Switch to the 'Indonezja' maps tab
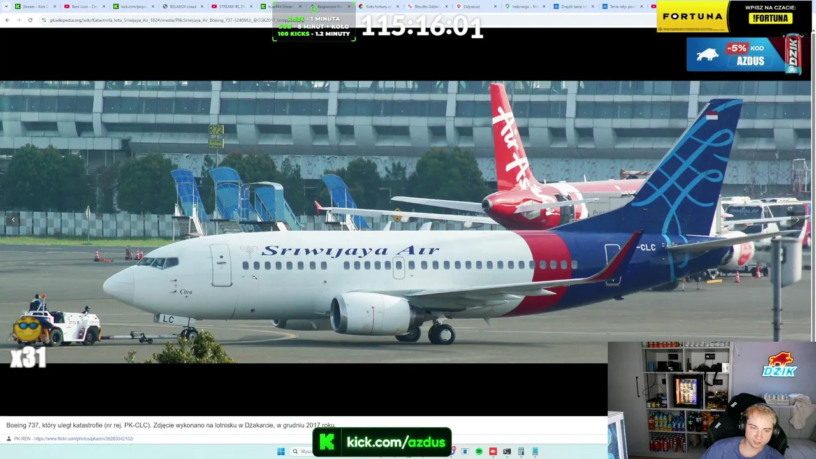Image resolution: width=816 pixels, height=459 pixels. [525, 6]
